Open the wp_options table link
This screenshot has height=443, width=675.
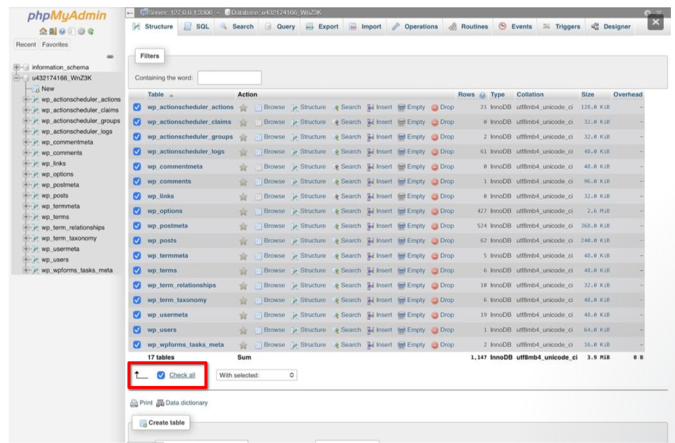pos(165,212)
